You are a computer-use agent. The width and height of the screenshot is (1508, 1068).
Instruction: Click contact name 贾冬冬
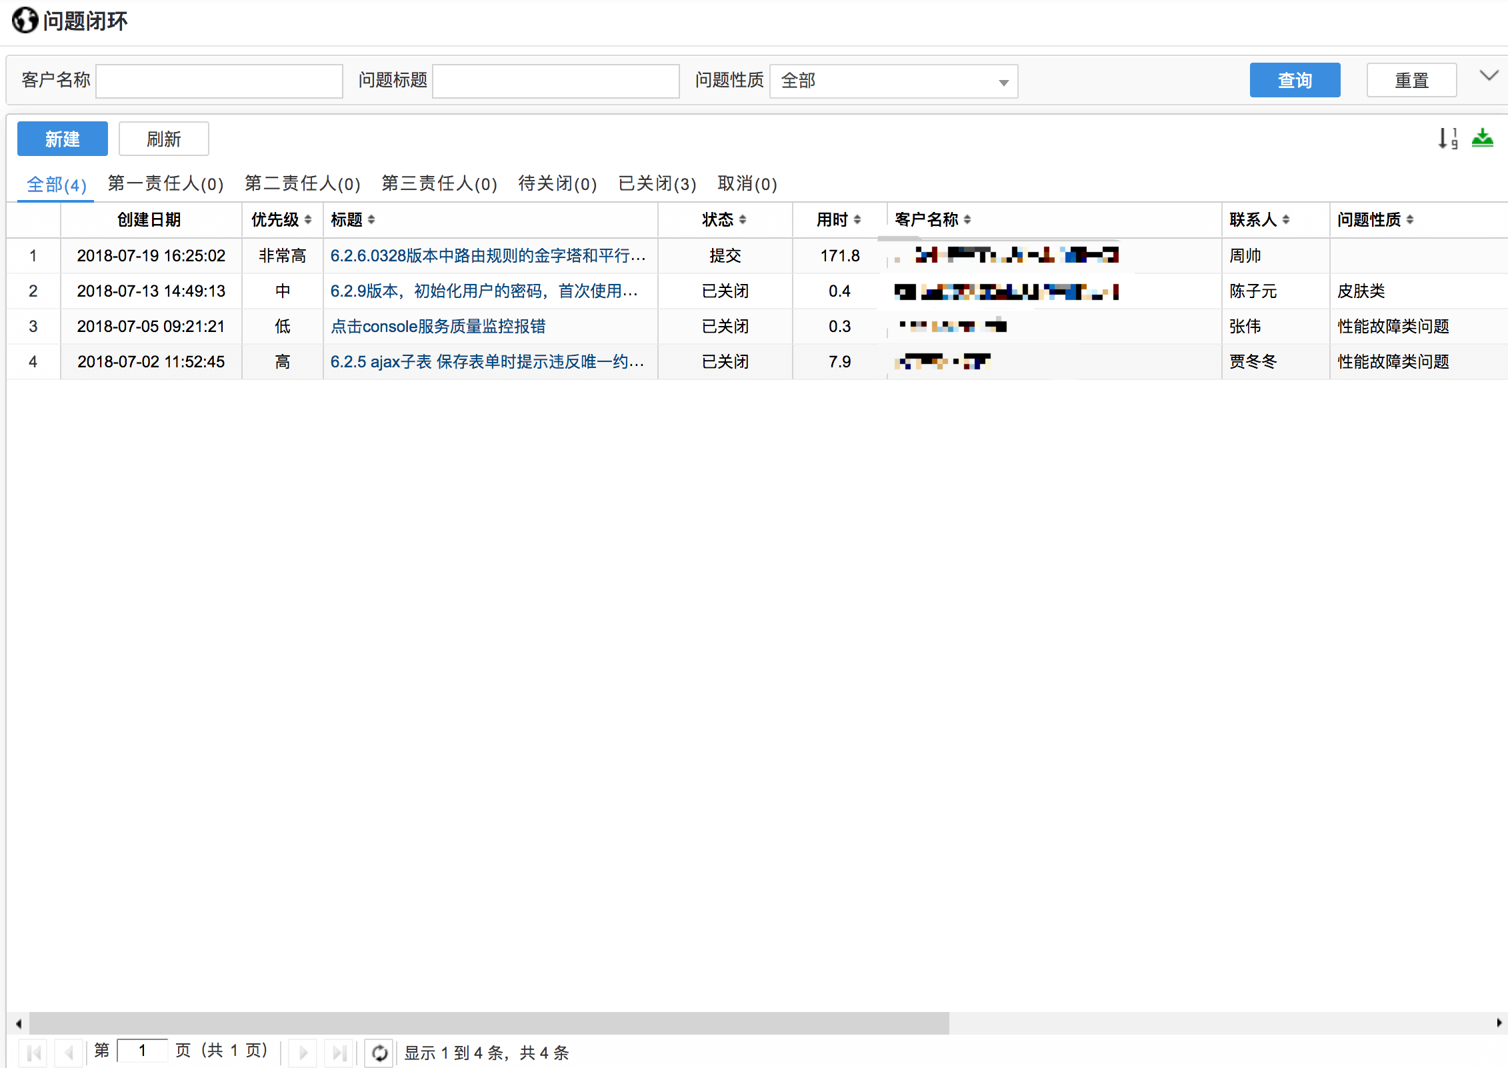[x=1253, y=361]
